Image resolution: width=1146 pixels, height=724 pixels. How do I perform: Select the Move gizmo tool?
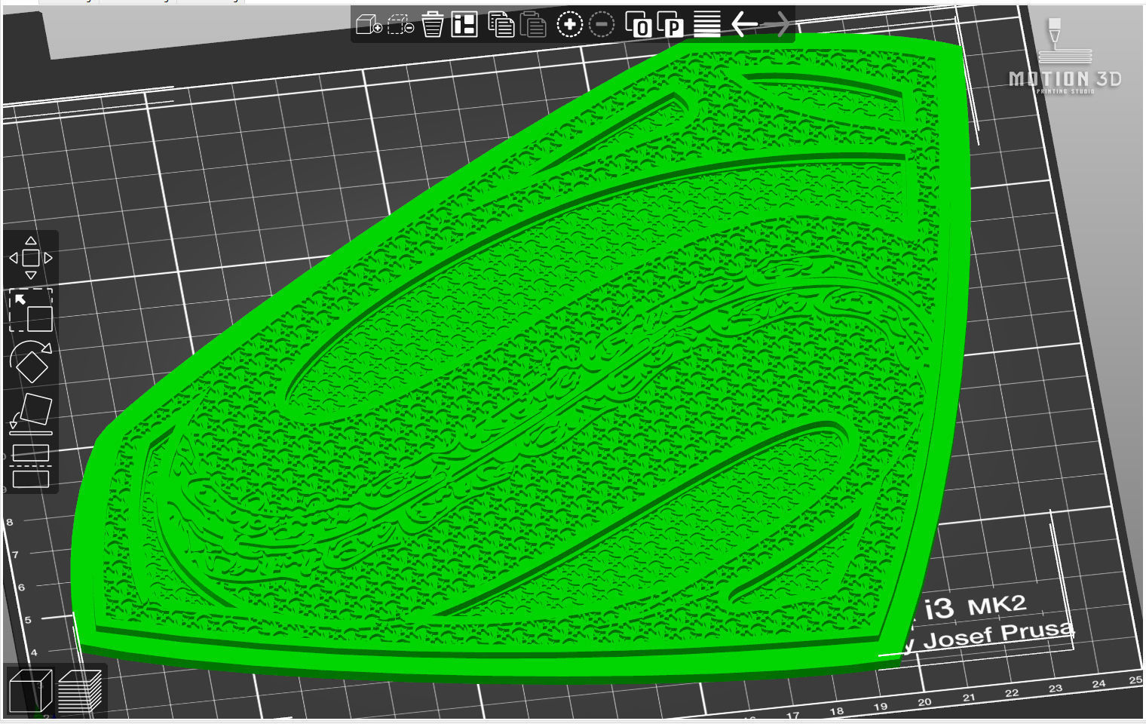click(x=31, y=258)
